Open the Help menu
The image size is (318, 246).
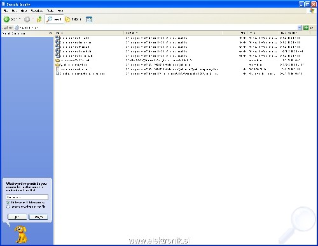pos(60,11)
